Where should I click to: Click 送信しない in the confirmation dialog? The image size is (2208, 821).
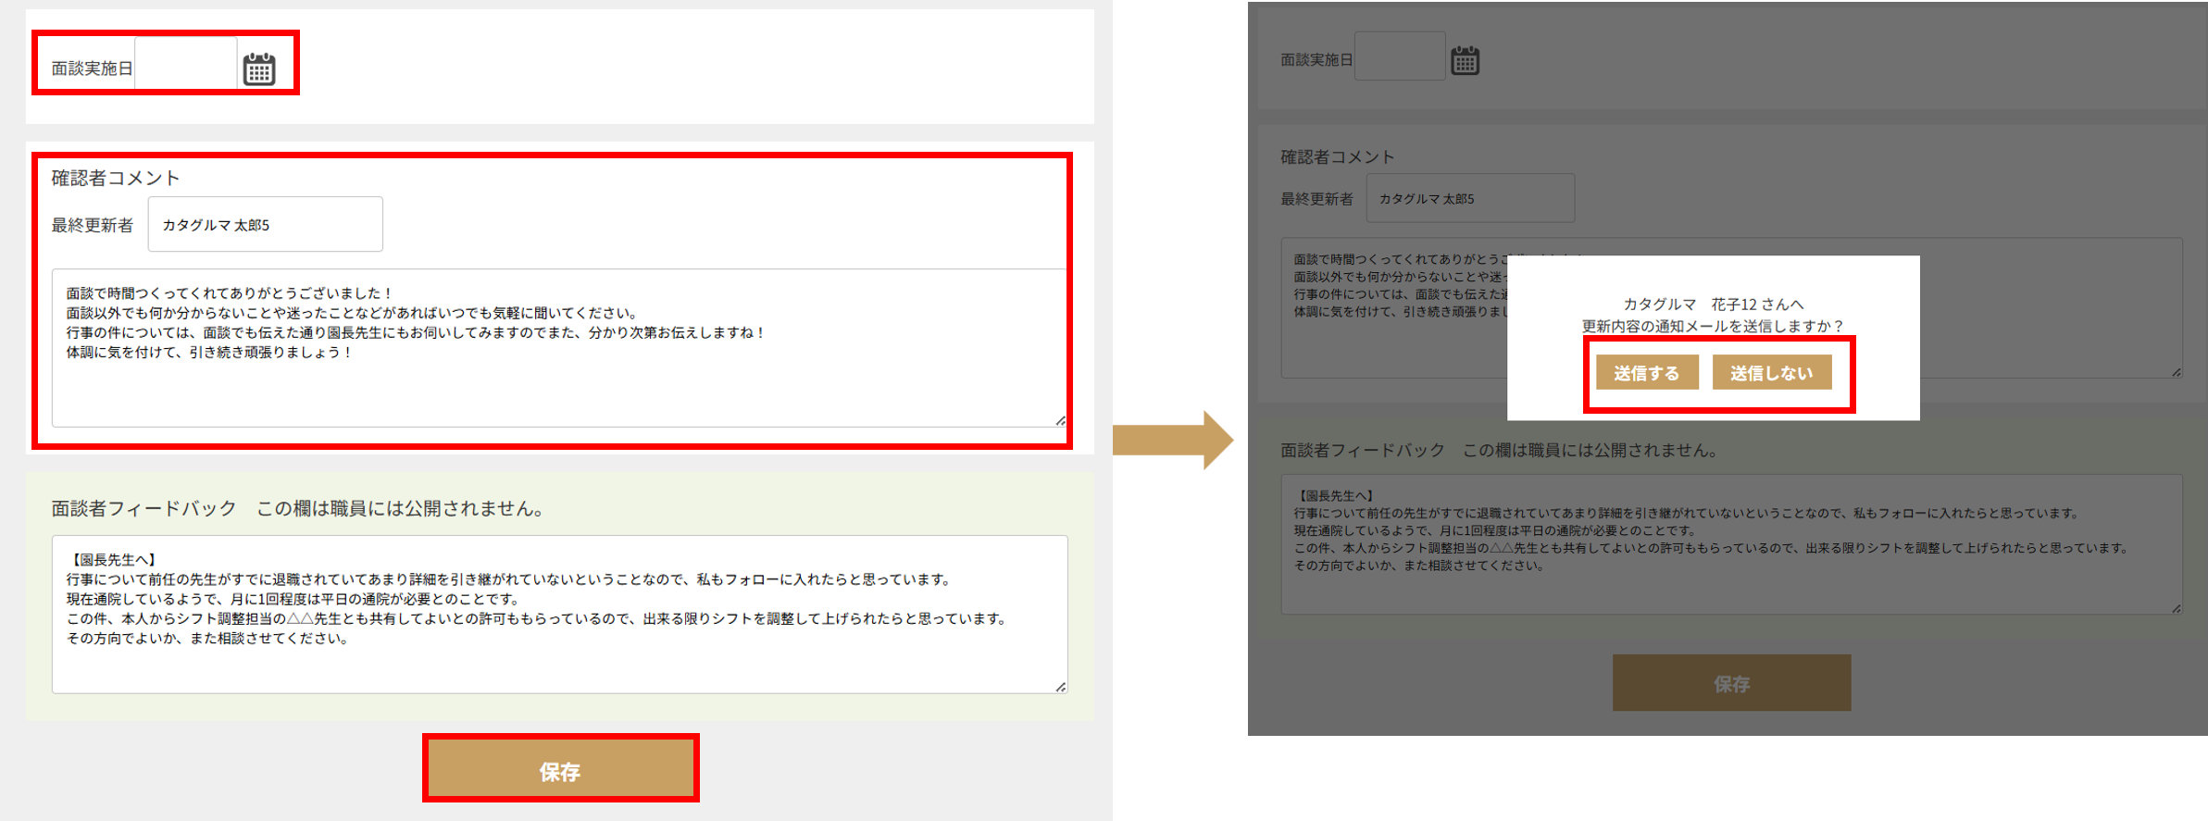1772,373
